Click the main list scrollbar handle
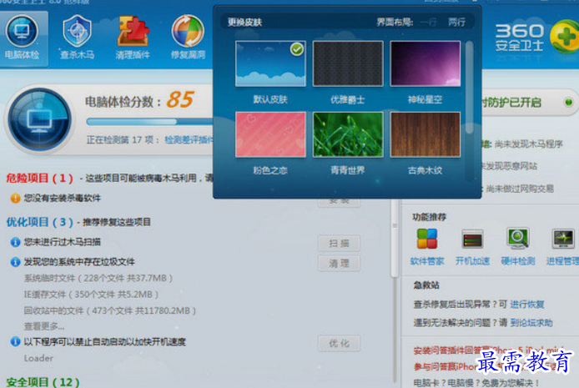 click(x=395, y=238)
